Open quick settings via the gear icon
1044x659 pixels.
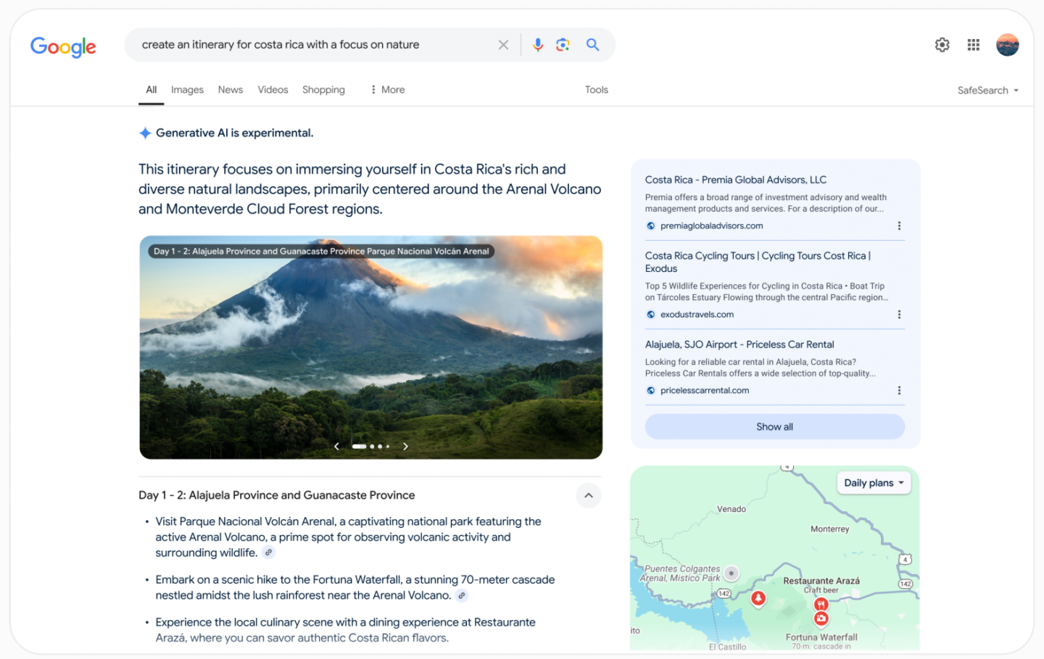[x=942, y=44]
